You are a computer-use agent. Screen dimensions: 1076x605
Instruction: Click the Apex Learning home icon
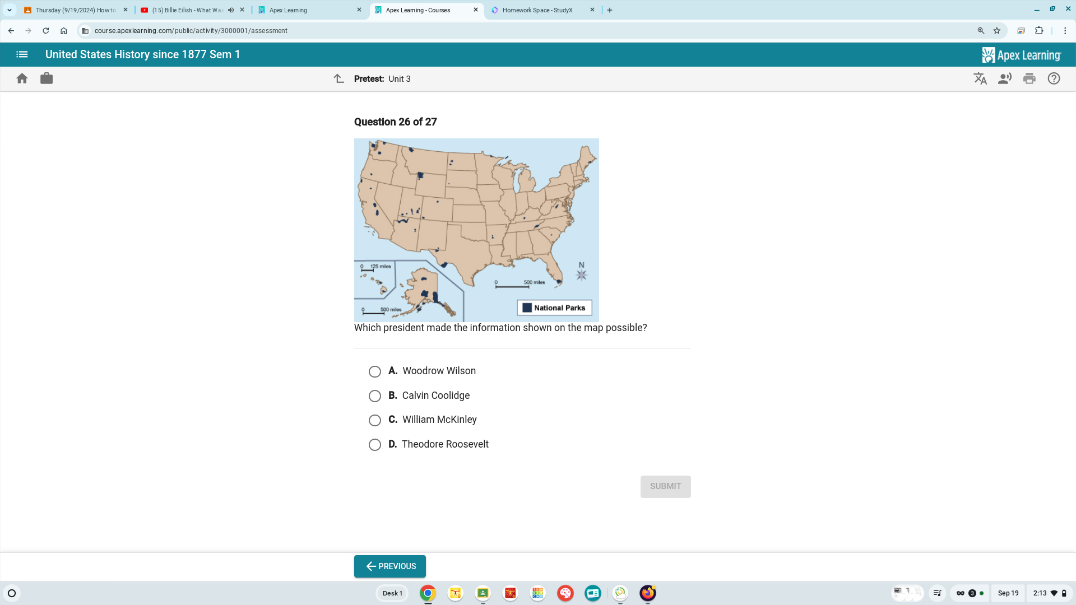21,77
